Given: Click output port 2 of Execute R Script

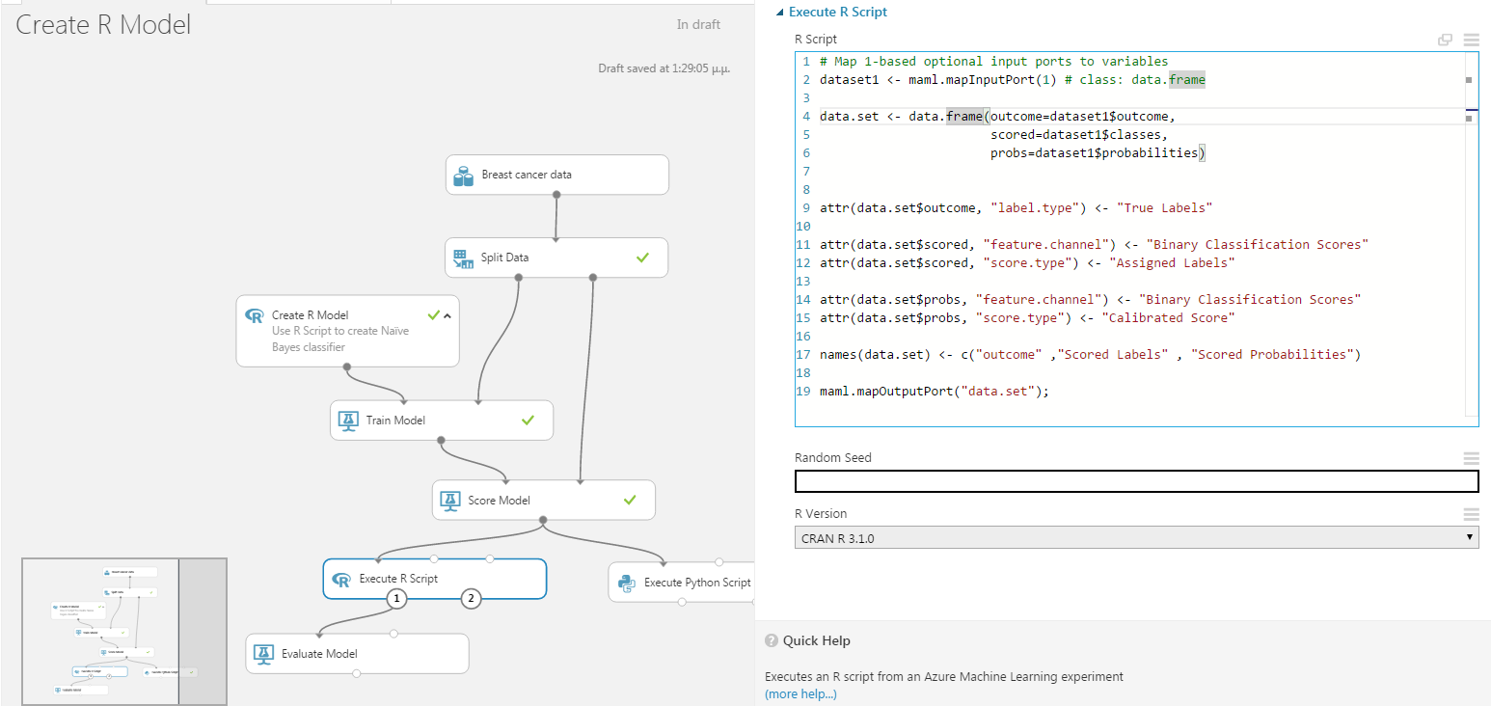Looking at the screenshot, I should pyautogui.click(x=471, y=599).
